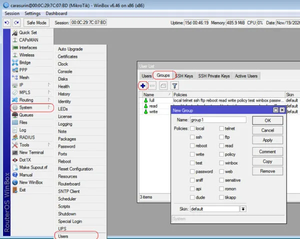
Task: Open the Skin dropdown arrow
Action: (x=243, y=209)
